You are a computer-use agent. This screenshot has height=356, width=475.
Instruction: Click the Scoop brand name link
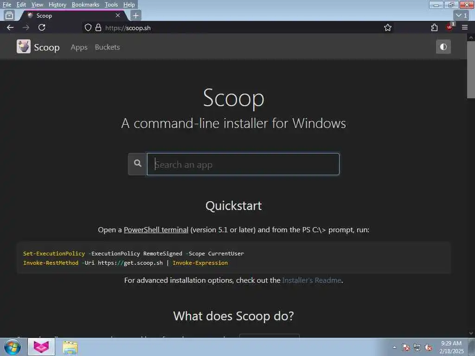[47, 48]
